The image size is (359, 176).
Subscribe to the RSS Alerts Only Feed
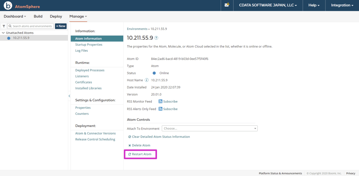170,109
